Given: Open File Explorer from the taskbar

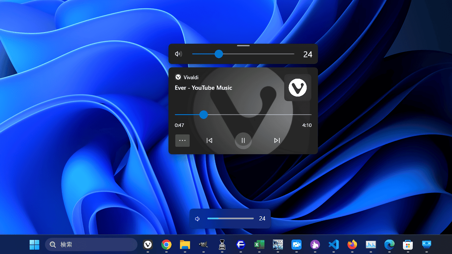Looking at the screenshot, I should (185, 244).
